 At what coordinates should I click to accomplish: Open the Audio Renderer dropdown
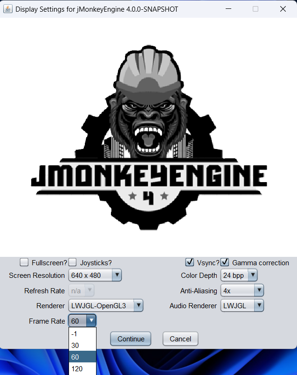[x=242, y=305]
